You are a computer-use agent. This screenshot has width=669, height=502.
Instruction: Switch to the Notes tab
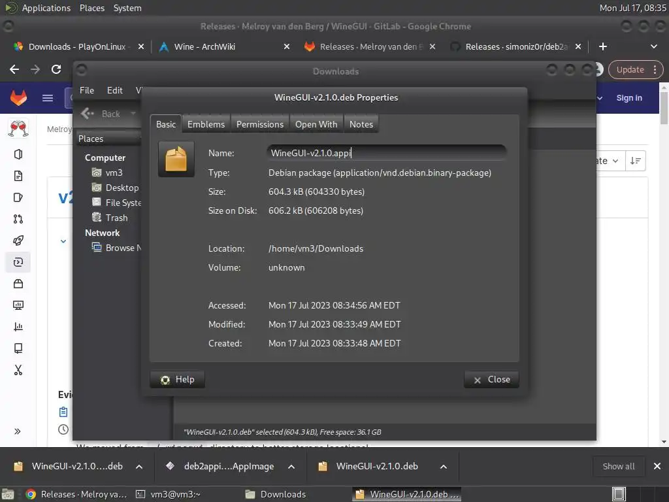tap(361, 124)
